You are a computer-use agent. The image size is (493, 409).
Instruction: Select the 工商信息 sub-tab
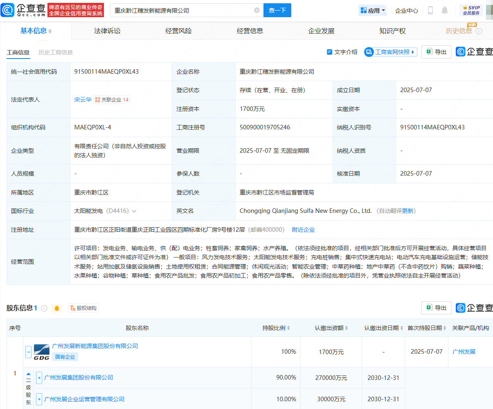18,52
